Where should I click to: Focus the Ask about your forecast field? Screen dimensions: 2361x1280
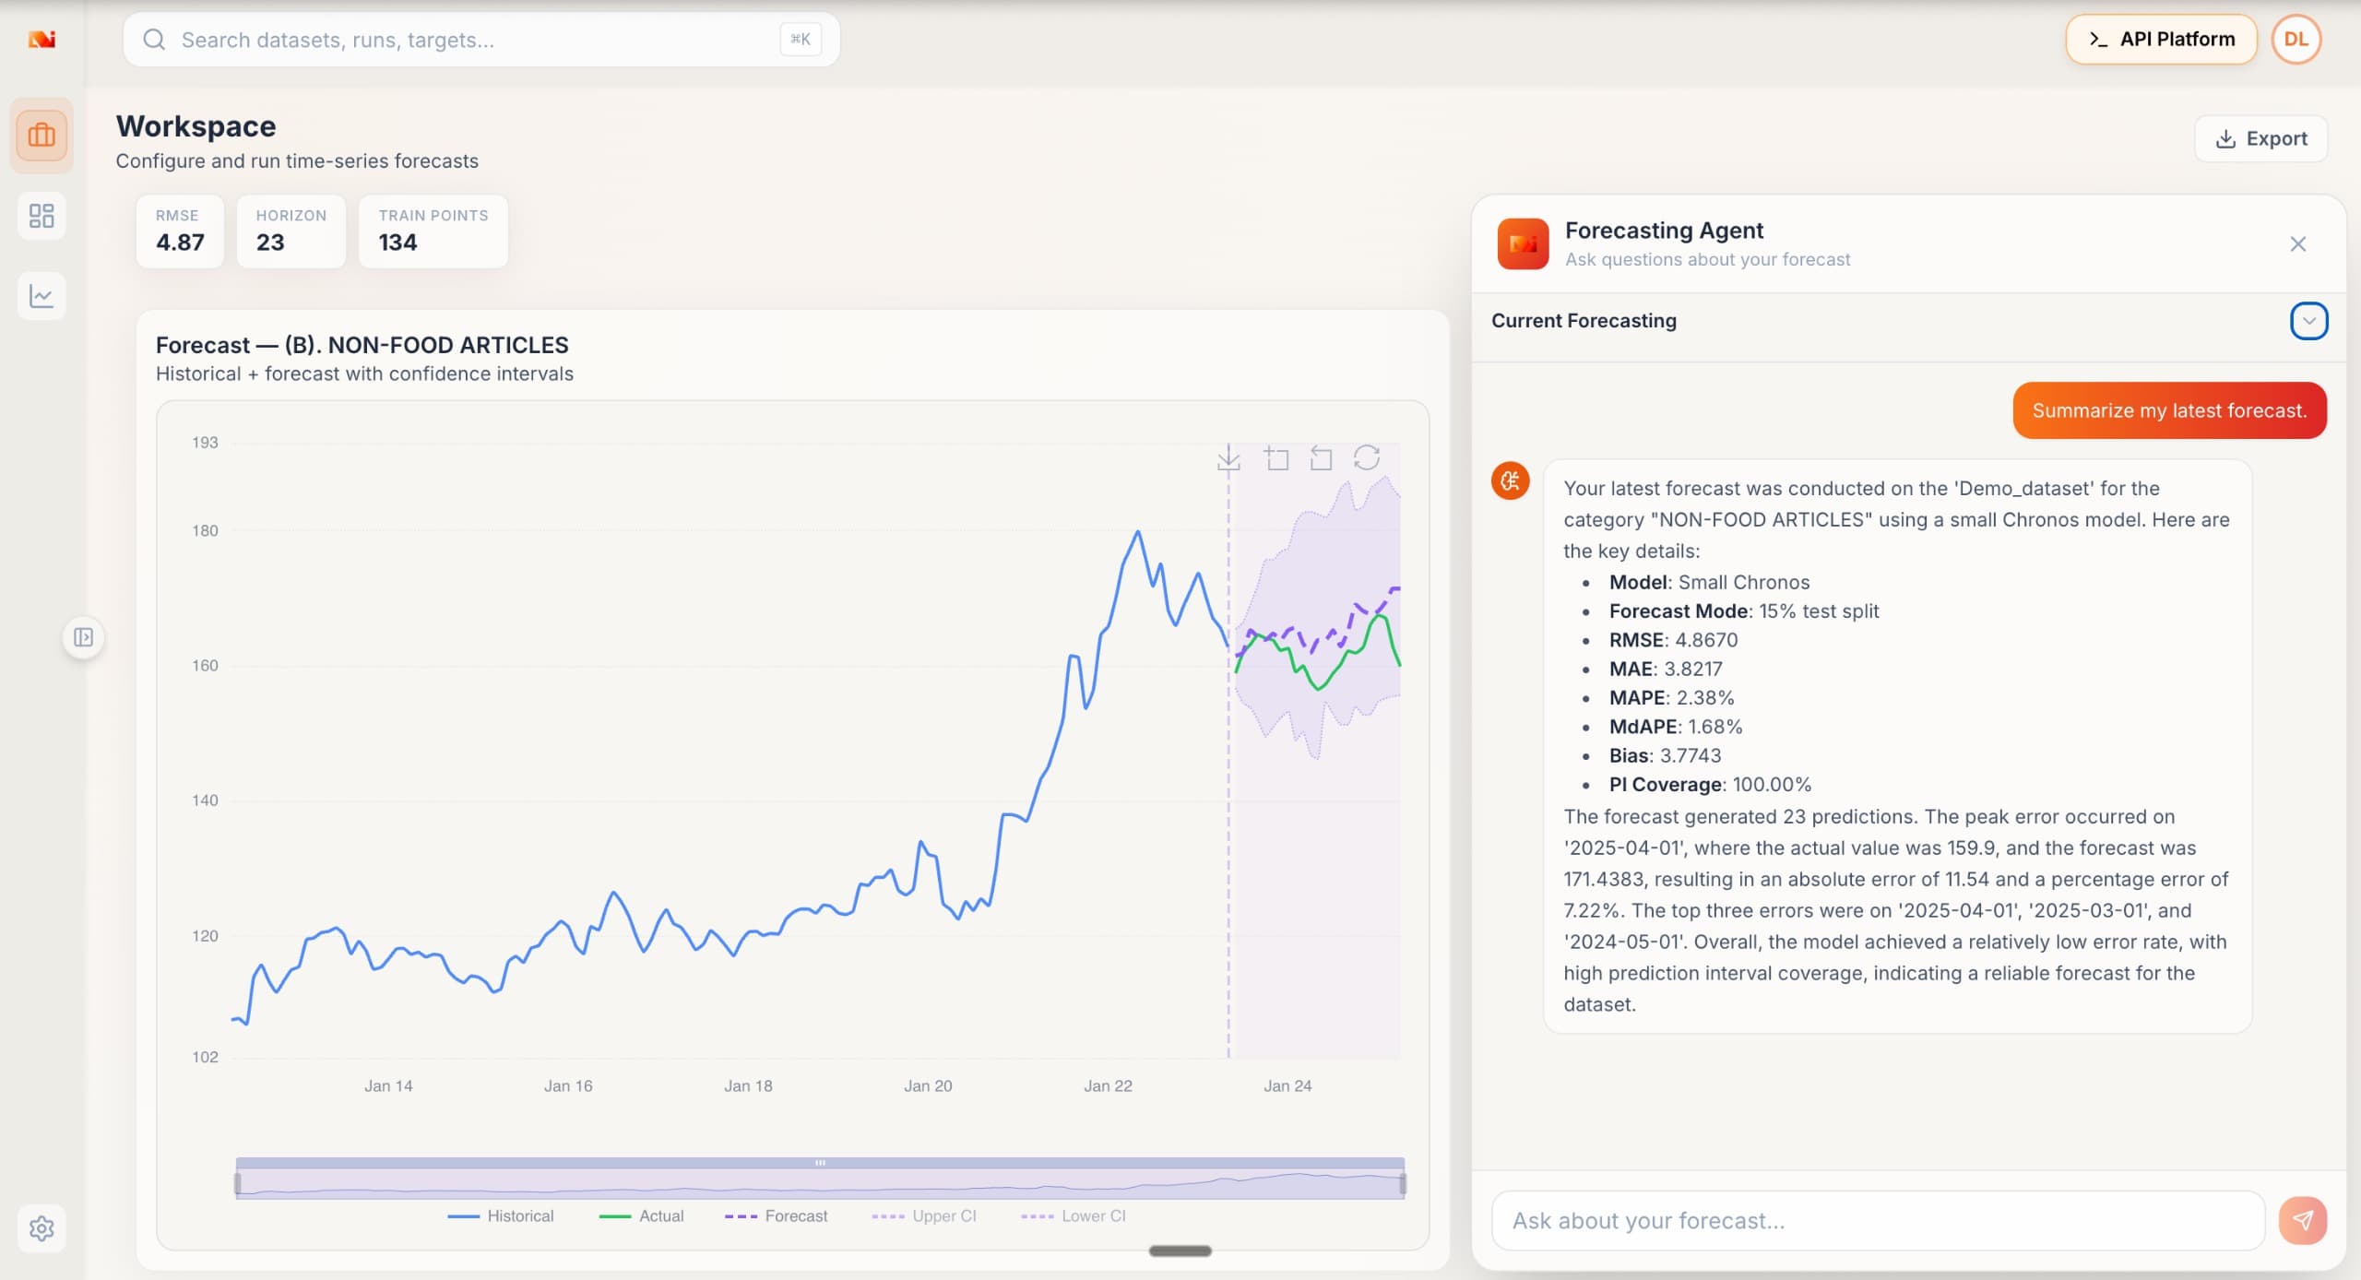[x=1879, y=1221]
